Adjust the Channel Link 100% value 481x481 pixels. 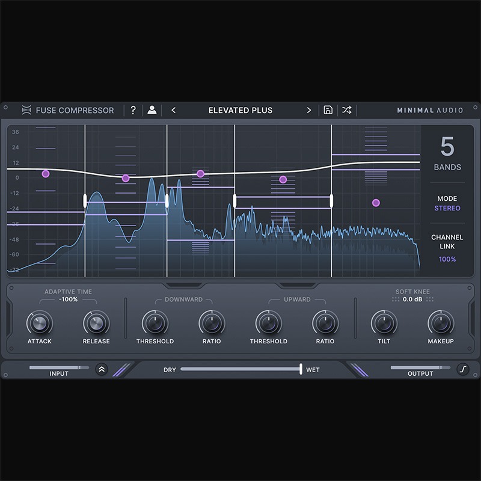447,259
